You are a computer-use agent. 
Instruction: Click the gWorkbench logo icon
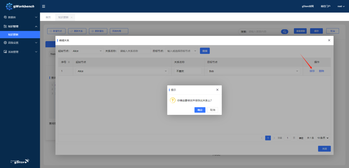click(x=9, y=6)
